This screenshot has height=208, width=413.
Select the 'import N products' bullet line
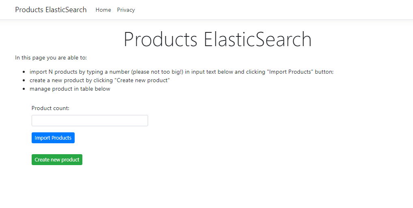(181, 72)
